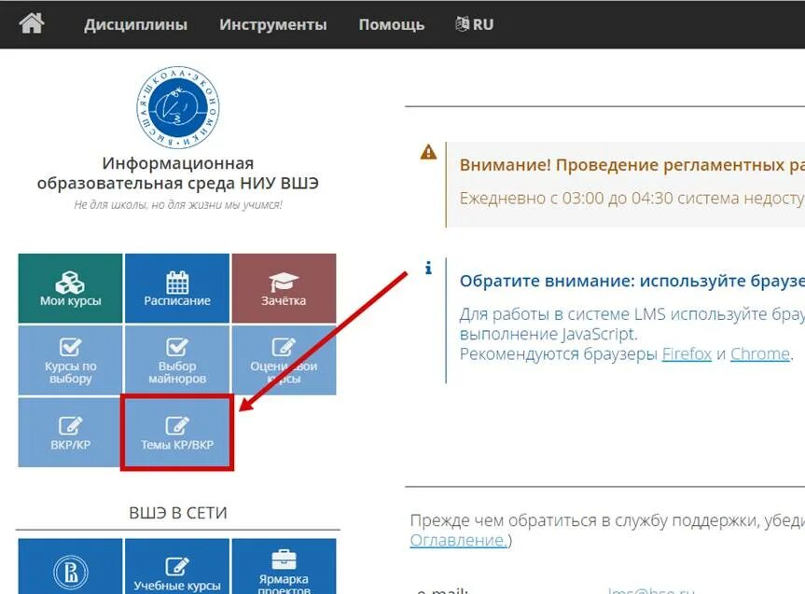Open the Инструменты menu

pos(273,24)
